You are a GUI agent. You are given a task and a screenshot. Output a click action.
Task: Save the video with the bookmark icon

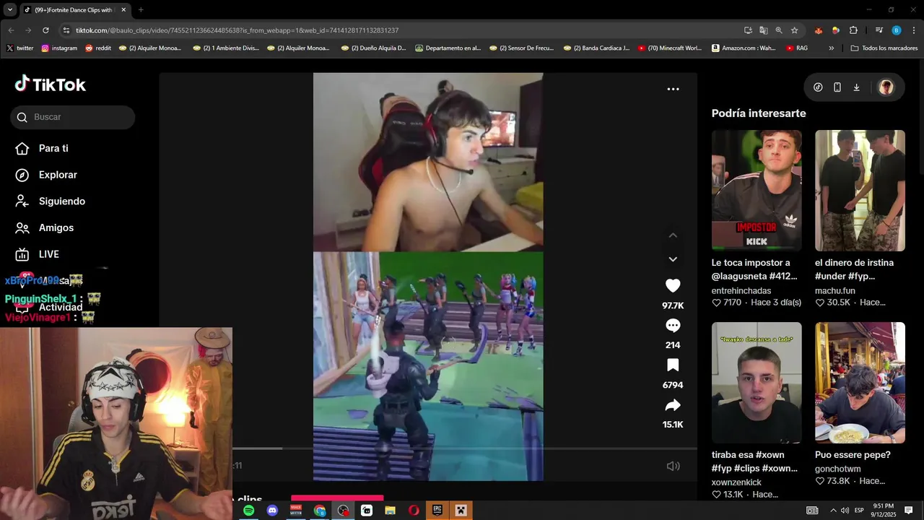(673, 365)
